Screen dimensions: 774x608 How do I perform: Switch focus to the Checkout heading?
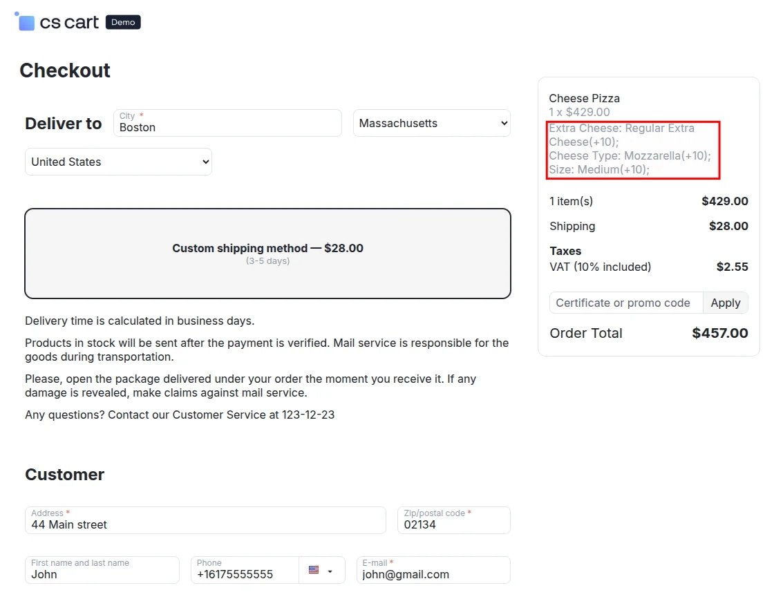[x=65, y=70]
